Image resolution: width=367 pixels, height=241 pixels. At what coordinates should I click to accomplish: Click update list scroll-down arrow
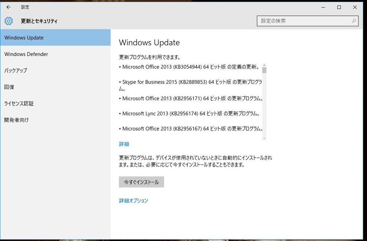click(264, 138)
